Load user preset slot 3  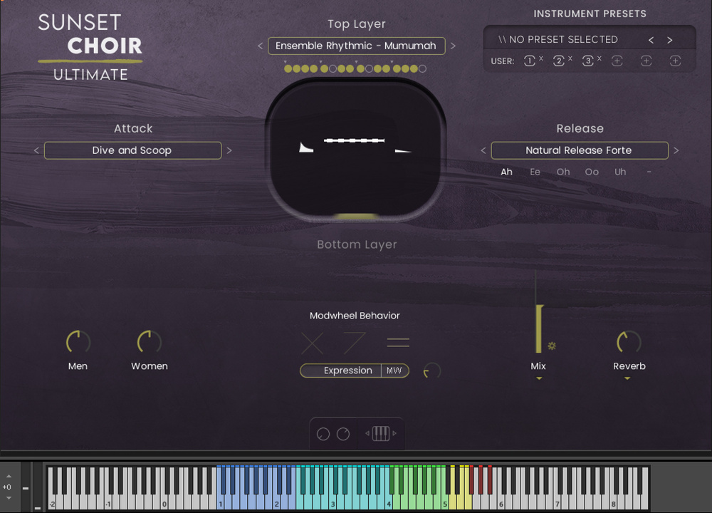(x=587, y=61)
